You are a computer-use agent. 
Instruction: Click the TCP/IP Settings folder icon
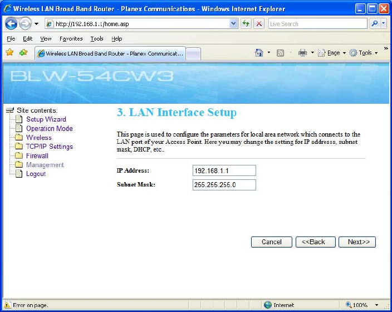click(19, 146)
